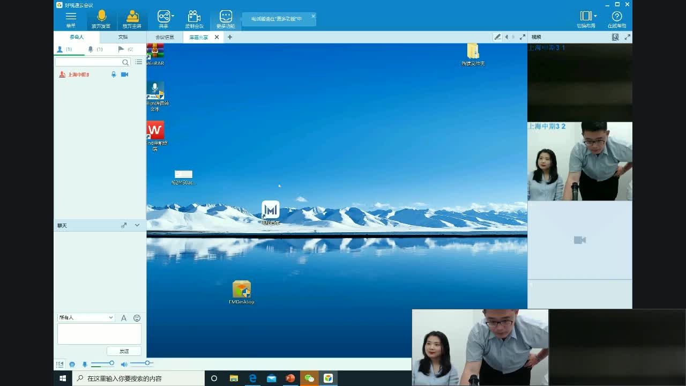686x386 pixels.
Task: Switch to the 文档 tab
Action: tap(123, 37)
